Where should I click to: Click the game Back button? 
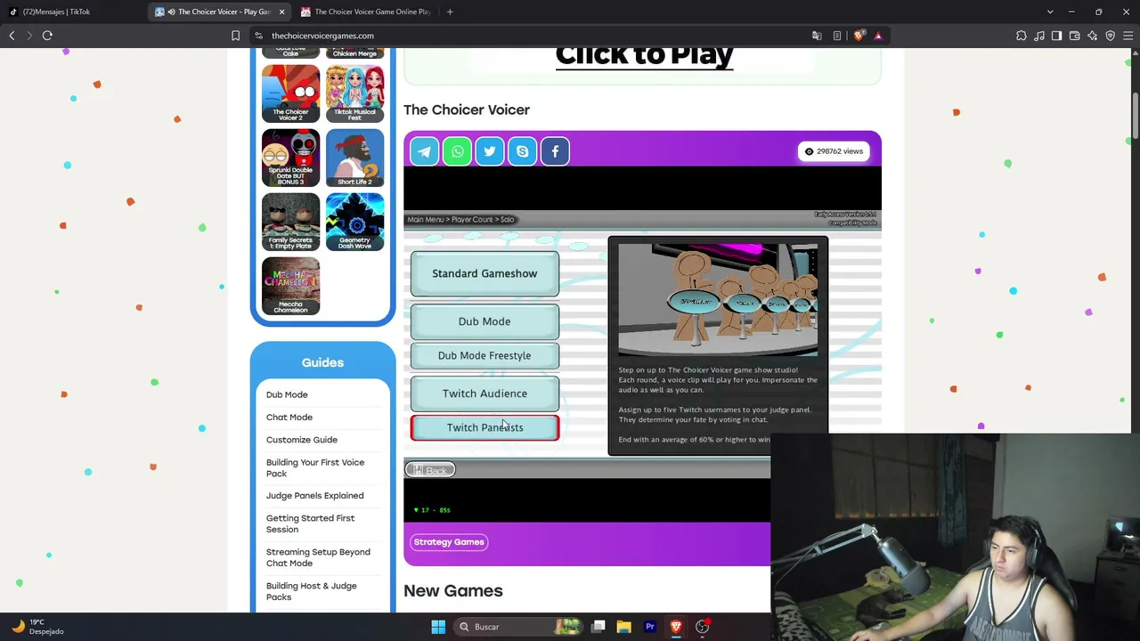click(430, 470)
